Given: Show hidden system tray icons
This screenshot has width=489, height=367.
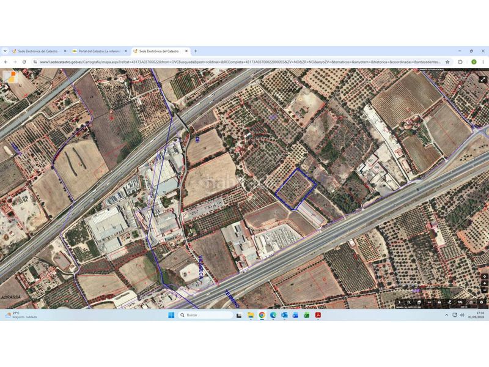Looking at the screenshot, I should [x=447, y=315].
